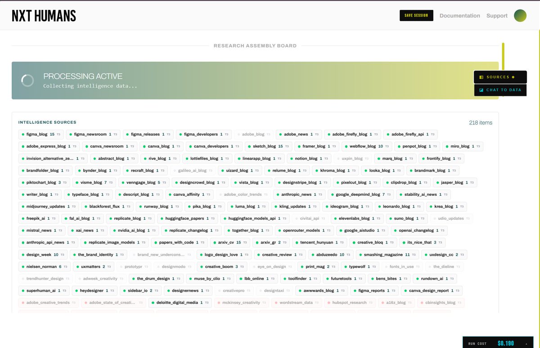Select the anthropic_news source chip
Image resolution: width=540 pixels, height=348 pixels.
coord(299,194)
